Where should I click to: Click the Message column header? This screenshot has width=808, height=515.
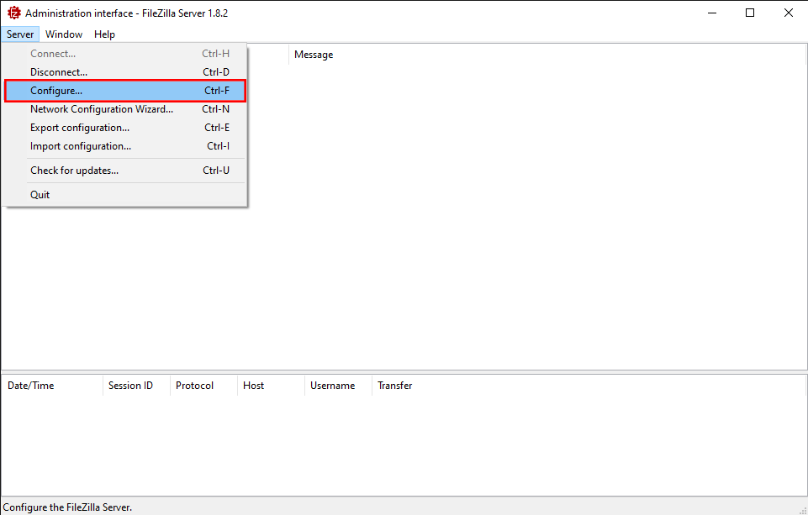[547, 55]
